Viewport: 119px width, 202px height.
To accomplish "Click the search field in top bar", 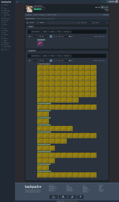I will tap(27, 2).
